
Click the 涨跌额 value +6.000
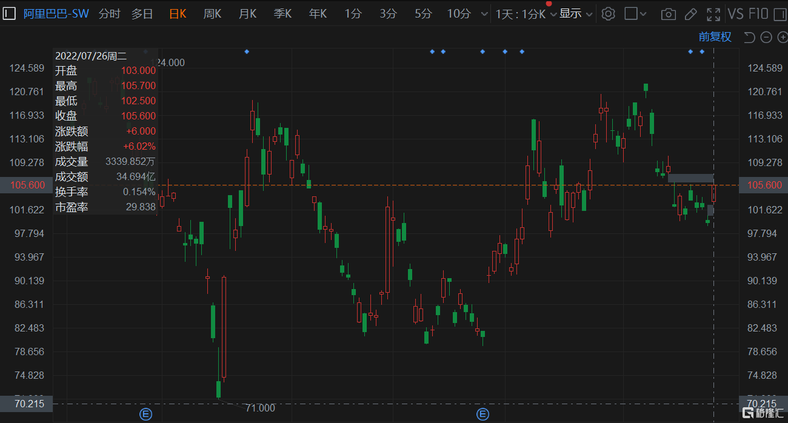click(141, 132)
